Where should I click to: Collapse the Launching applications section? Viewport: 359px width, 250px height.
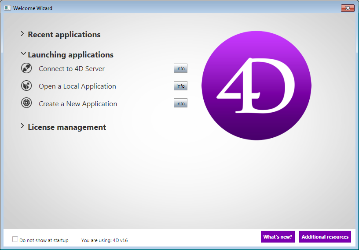point(23,54)
